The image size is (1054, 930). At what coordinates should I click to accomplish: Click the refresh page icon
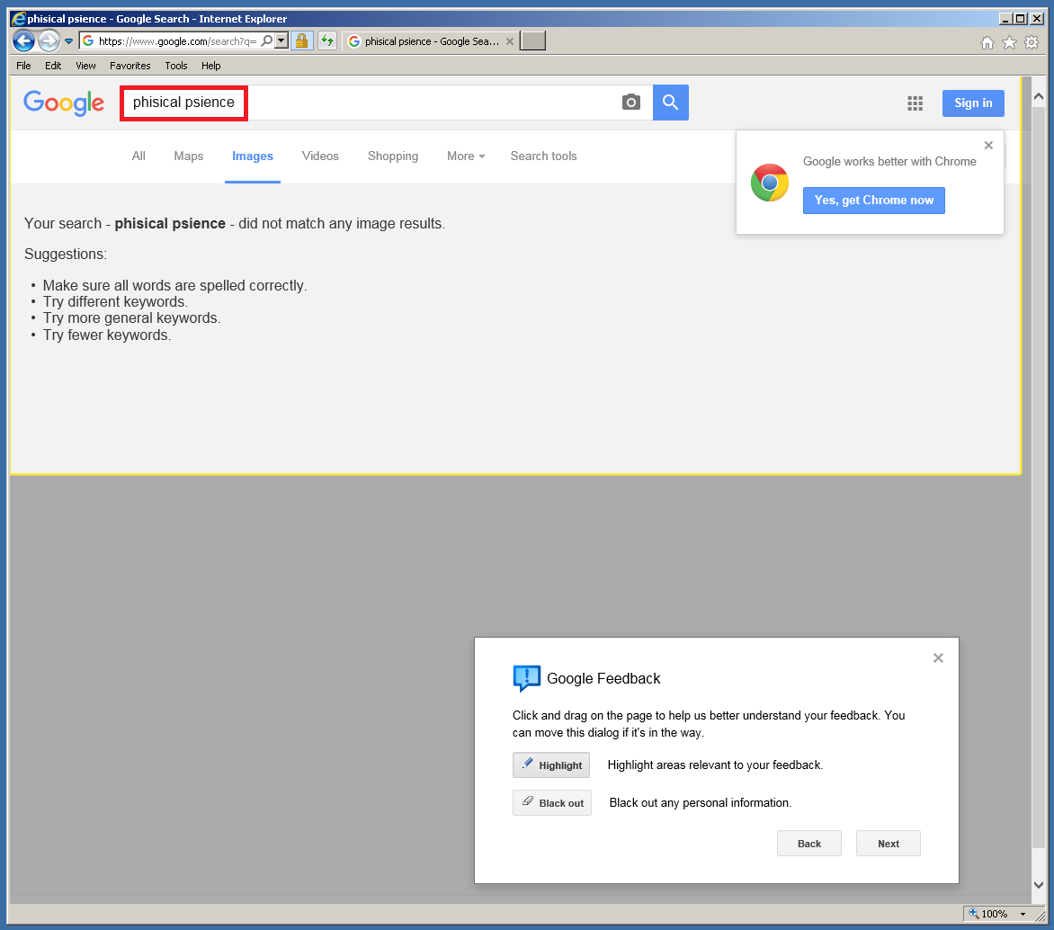(326, 41)
